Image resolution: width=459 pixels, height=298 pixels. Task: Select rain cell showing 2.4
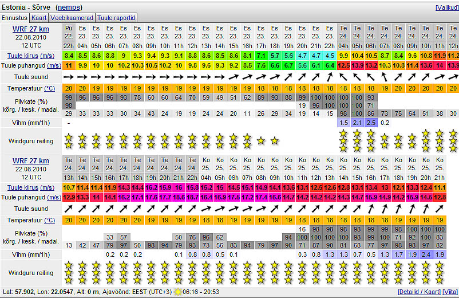[426, 254]
